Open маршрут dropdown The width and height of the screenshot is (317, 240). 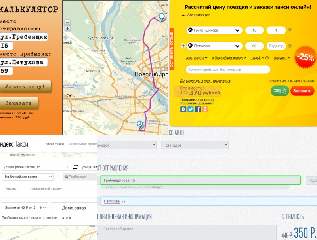(x=282, y=57)
